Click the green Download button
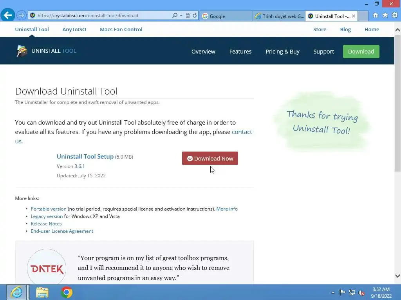401x300 pixels. click(361, 52)
